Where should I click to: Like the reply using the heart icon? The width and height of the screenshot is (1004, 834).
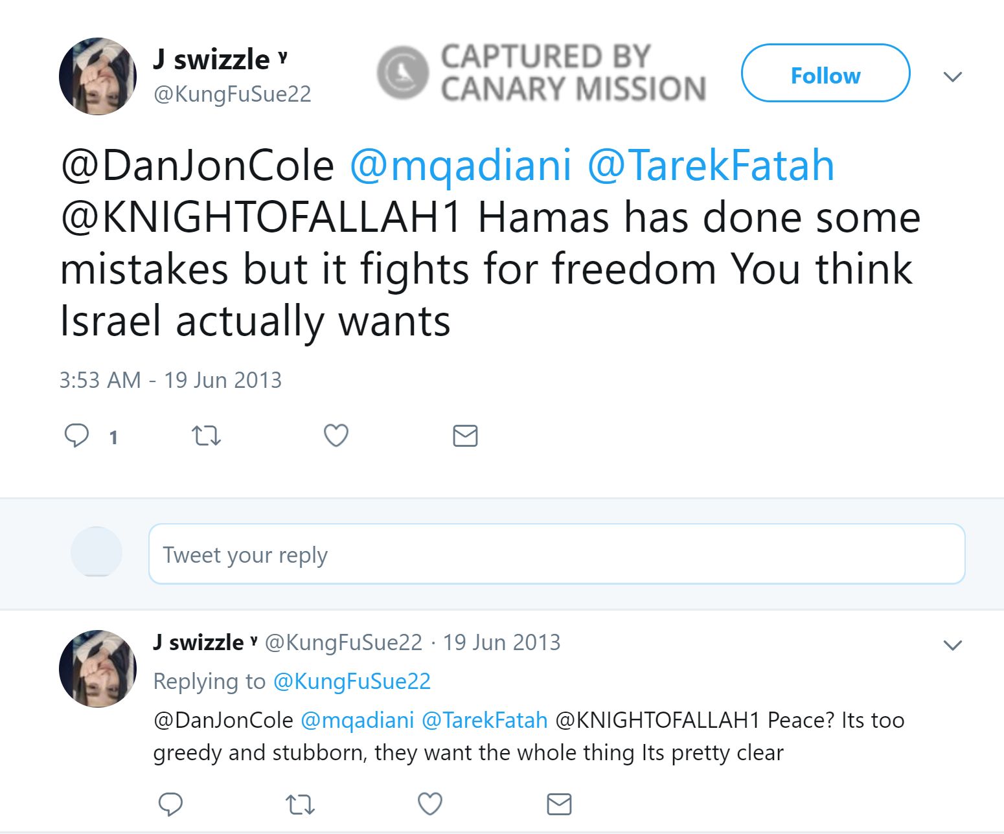tap(429, 804)
